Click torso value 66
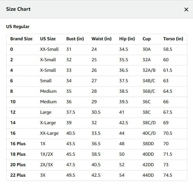 tap(166, 102)
